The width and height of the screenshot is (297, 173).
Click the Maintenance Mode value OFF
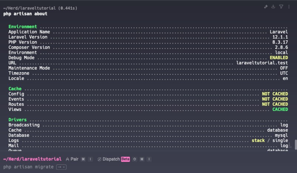(284, 68)
